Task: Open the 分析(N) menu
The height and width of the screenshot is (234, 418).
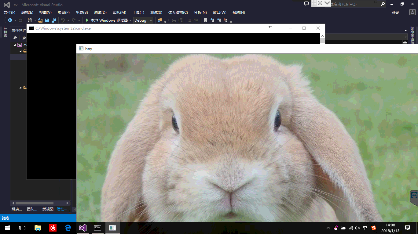Action: 200,13
